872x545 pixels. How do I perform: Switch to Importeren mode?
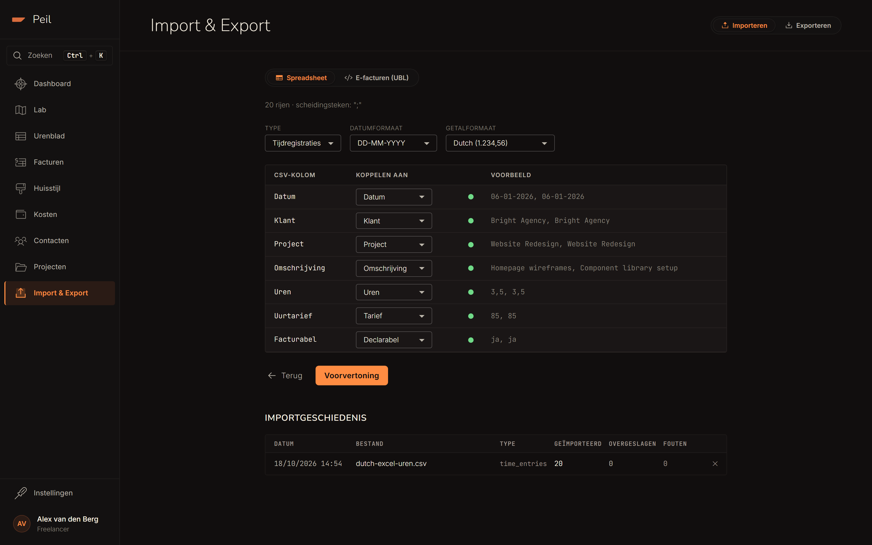tap(744, 26)
